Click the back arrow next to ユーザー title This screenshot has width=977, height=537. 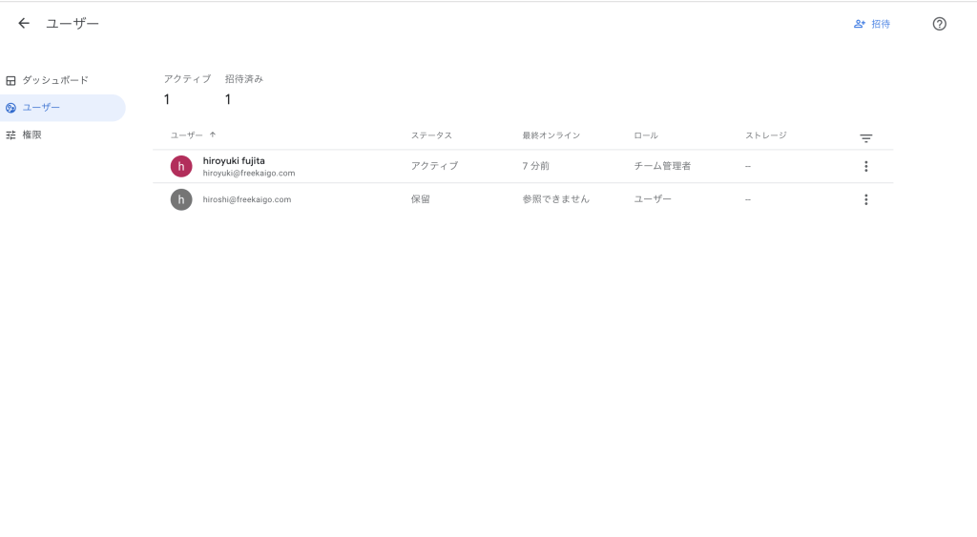pyautogui.click(x=24, y=24)
